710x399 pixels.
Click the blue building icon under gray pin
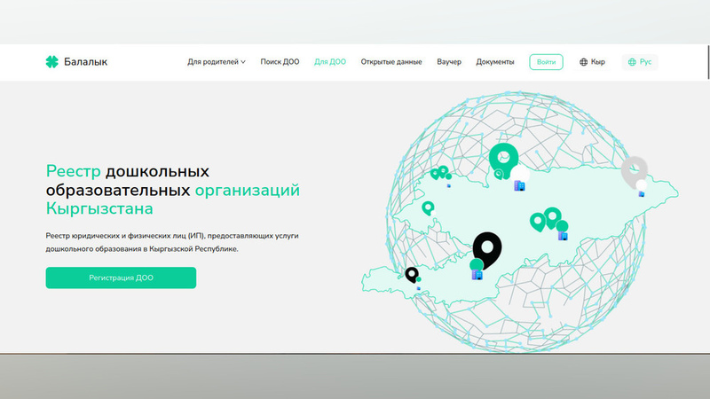click(641, 192)
